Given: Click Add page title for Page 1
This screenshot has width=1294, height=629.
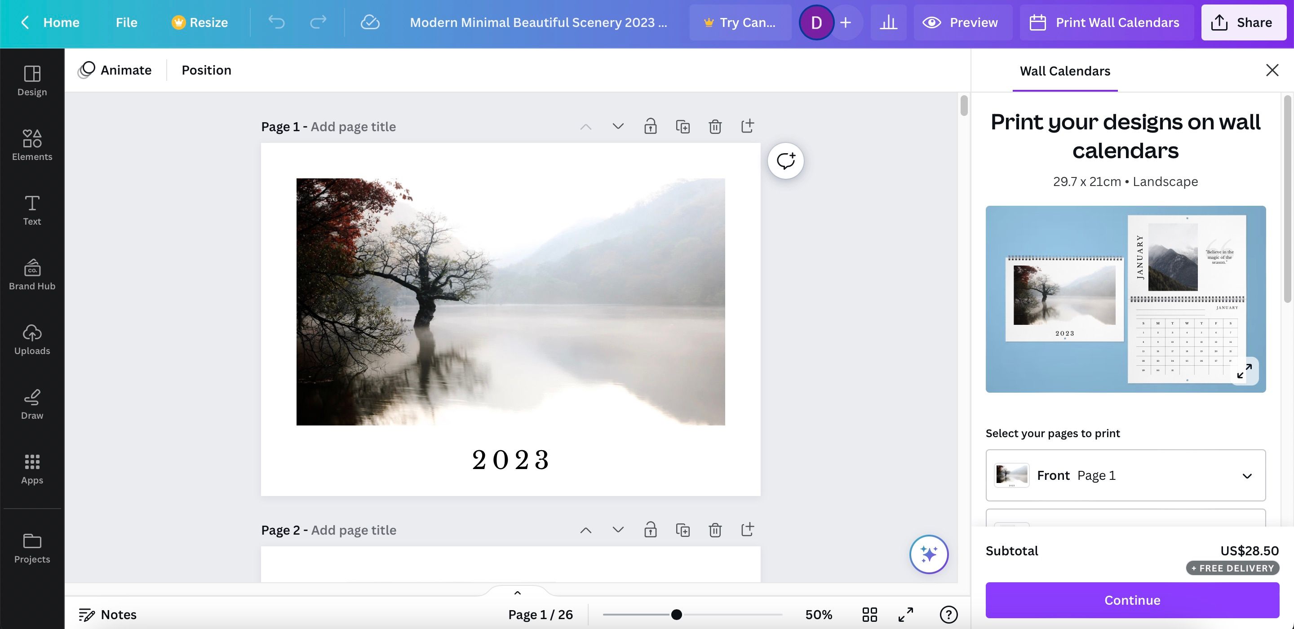Looking at the screenshot, I should 353,126.
